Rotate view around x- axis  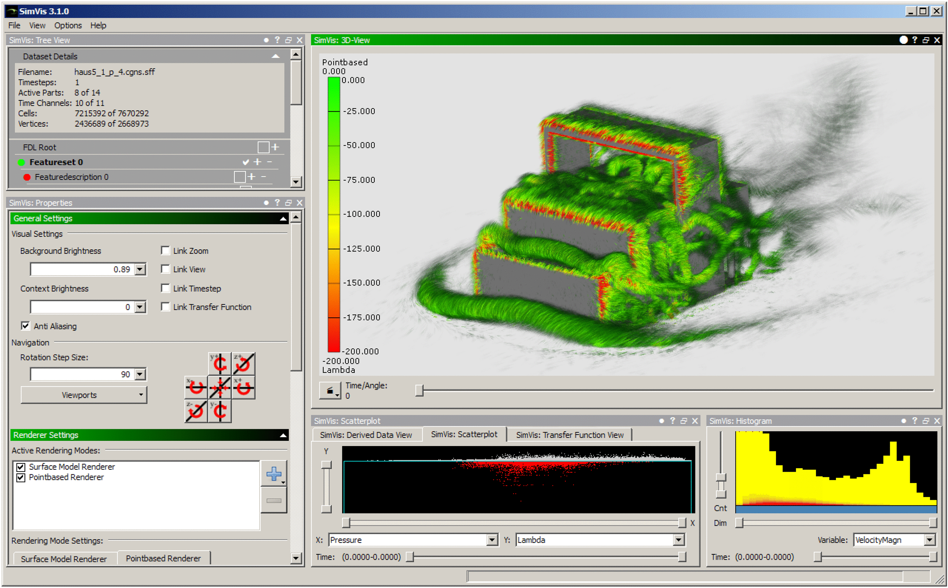click(x=196, y=387)
